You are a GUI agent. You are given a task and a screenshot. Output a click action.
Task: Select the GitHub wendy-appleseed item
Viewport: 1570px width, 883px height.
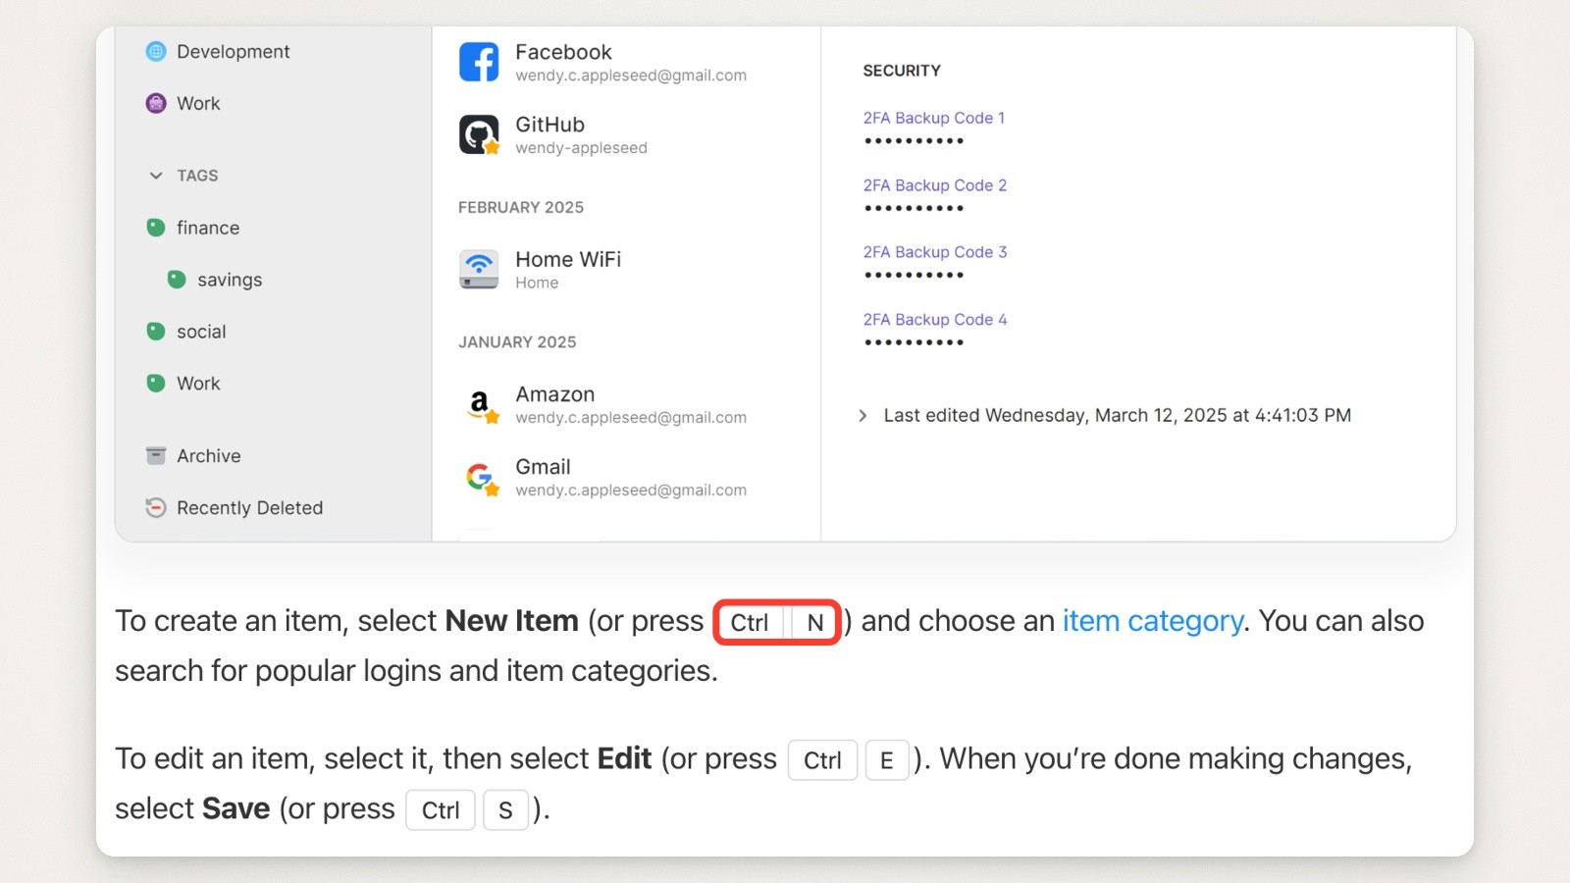[626, 134]
